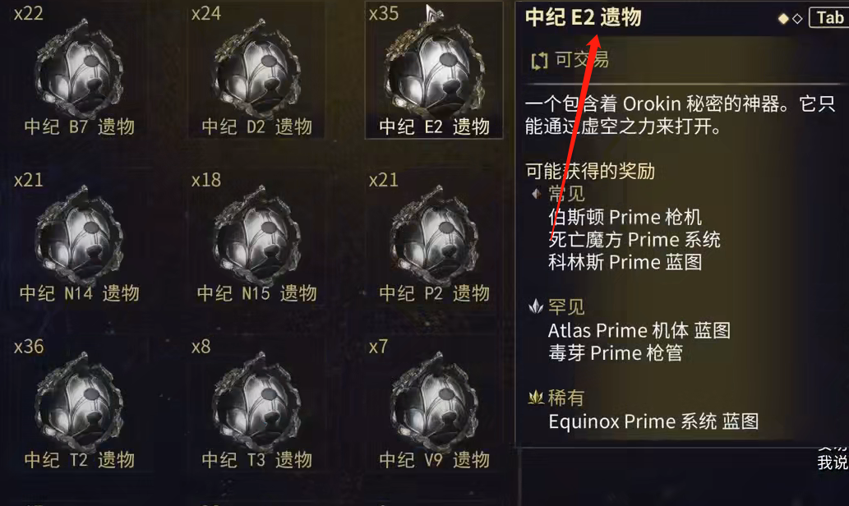The image size is (849, 506).
Task: Select the 中纪 B7 遗物 relic icon
Action: 79,67
